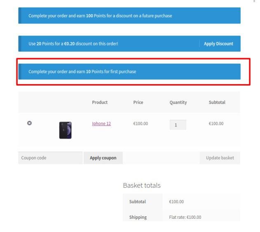Click the Flat rate shipping amount
The height and width of the screenshot is (232, 260).
click(x=185, y=217)
